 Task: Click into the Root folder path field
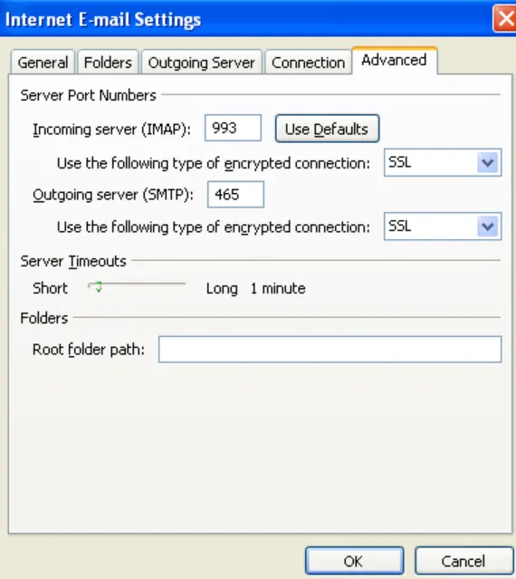[330, 349]
